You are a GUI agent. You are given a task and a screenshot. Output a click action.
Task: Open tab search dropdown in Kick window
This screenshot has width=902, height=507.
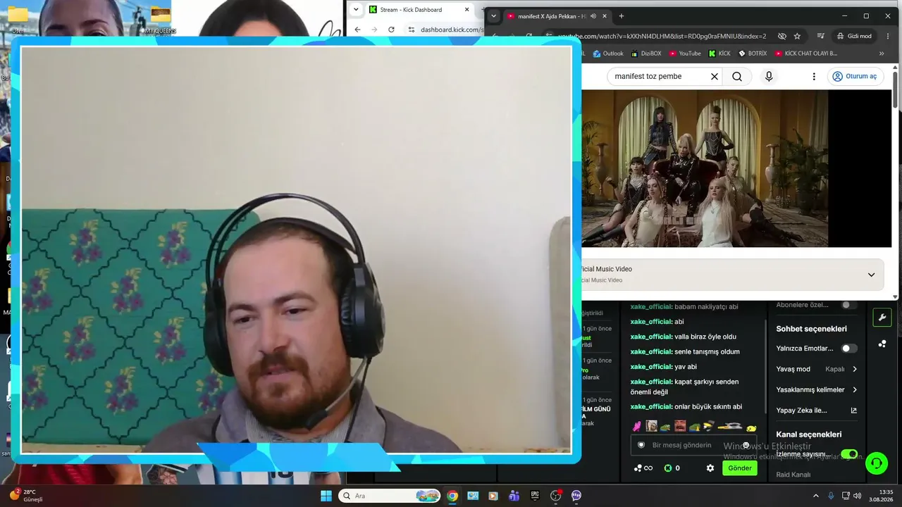356,10
